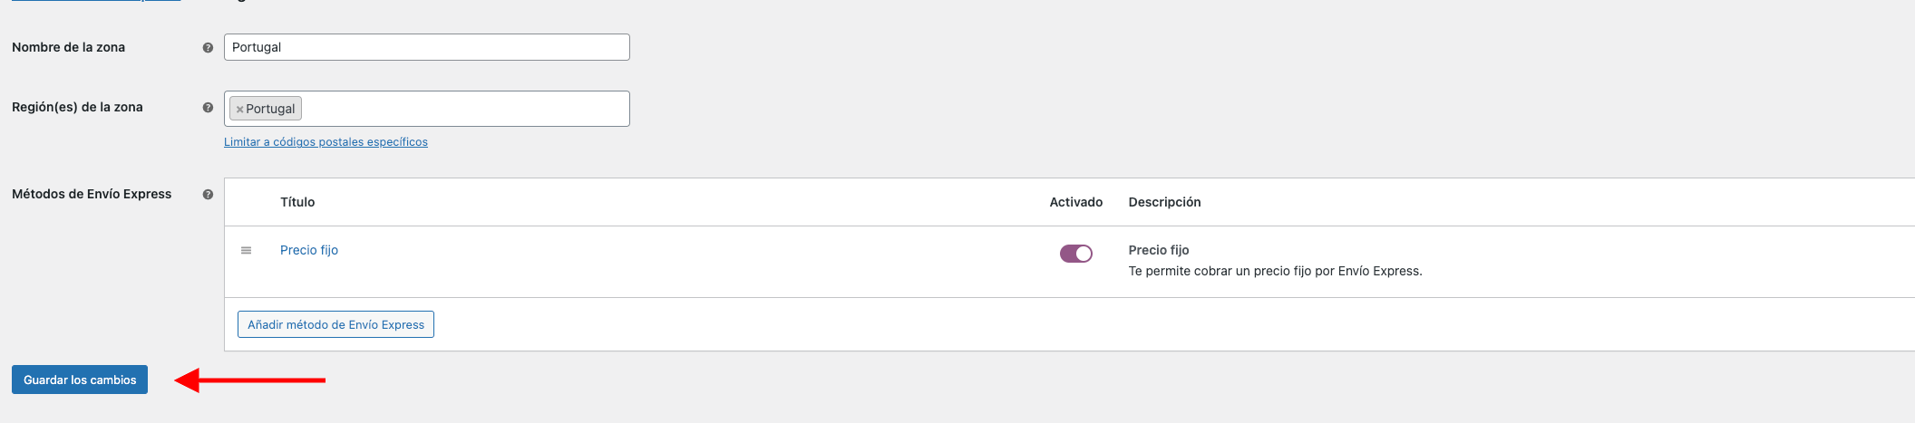1915x423 pixels.
Task: Click the Región(es) de la zona label
Action: point(77,107)
